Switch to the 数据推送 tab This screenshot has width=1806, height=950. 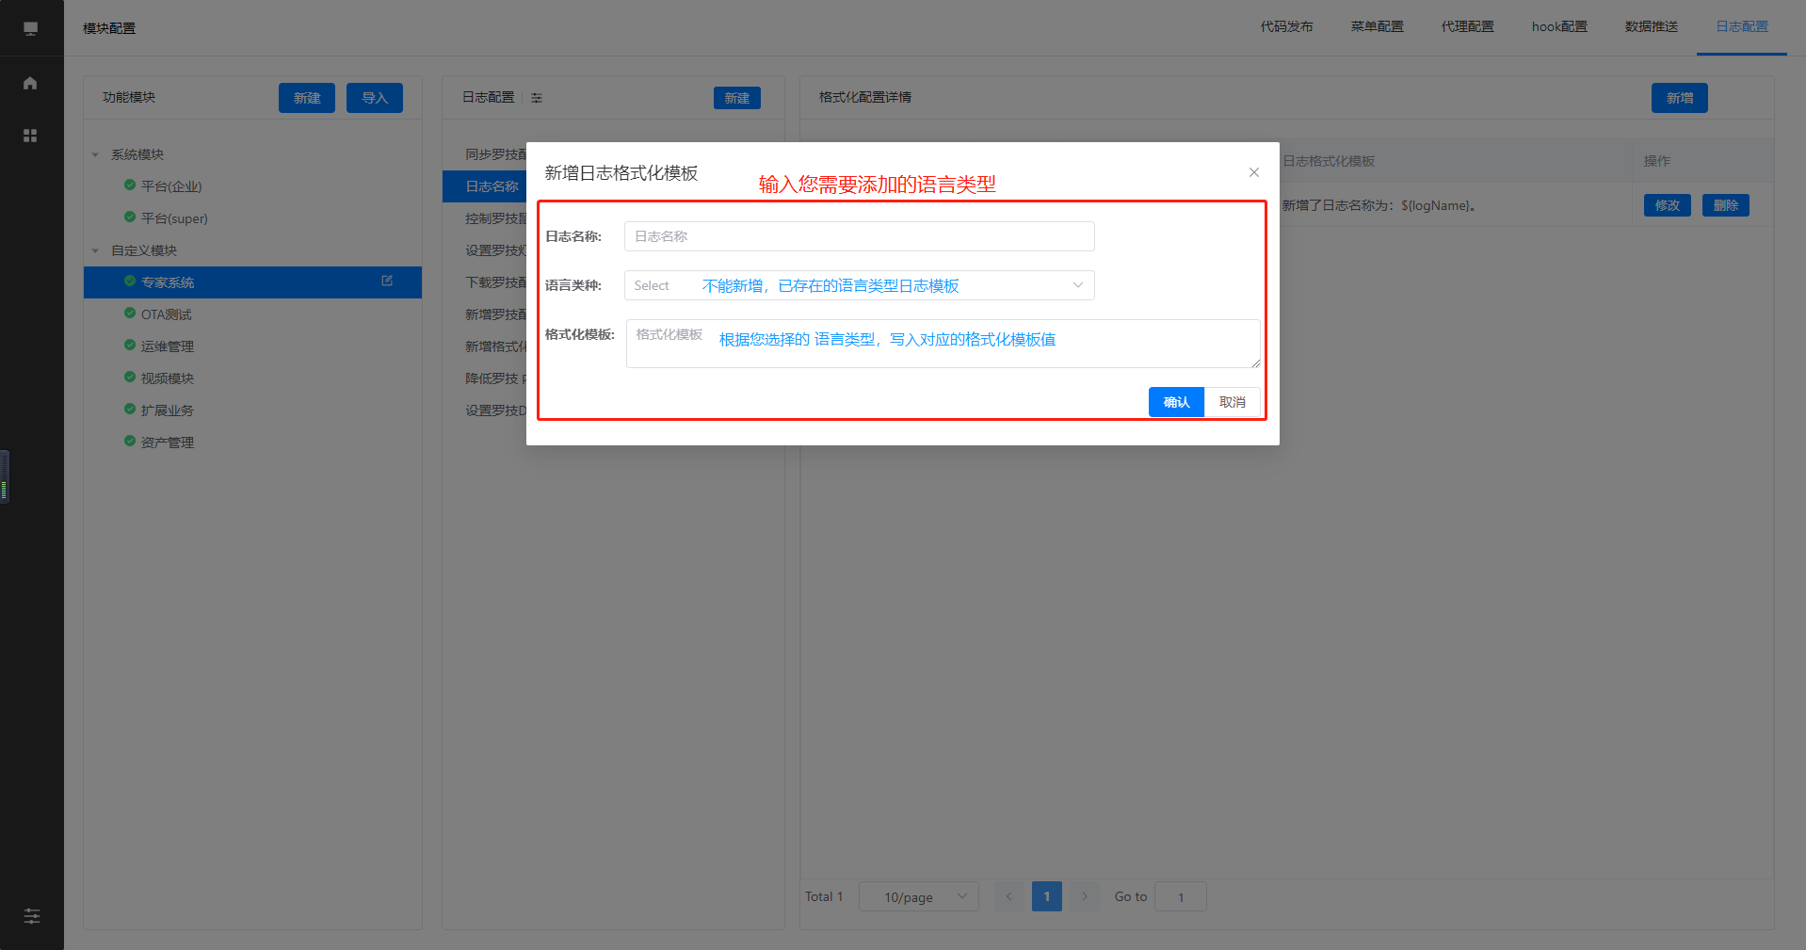click(1652, 26)
